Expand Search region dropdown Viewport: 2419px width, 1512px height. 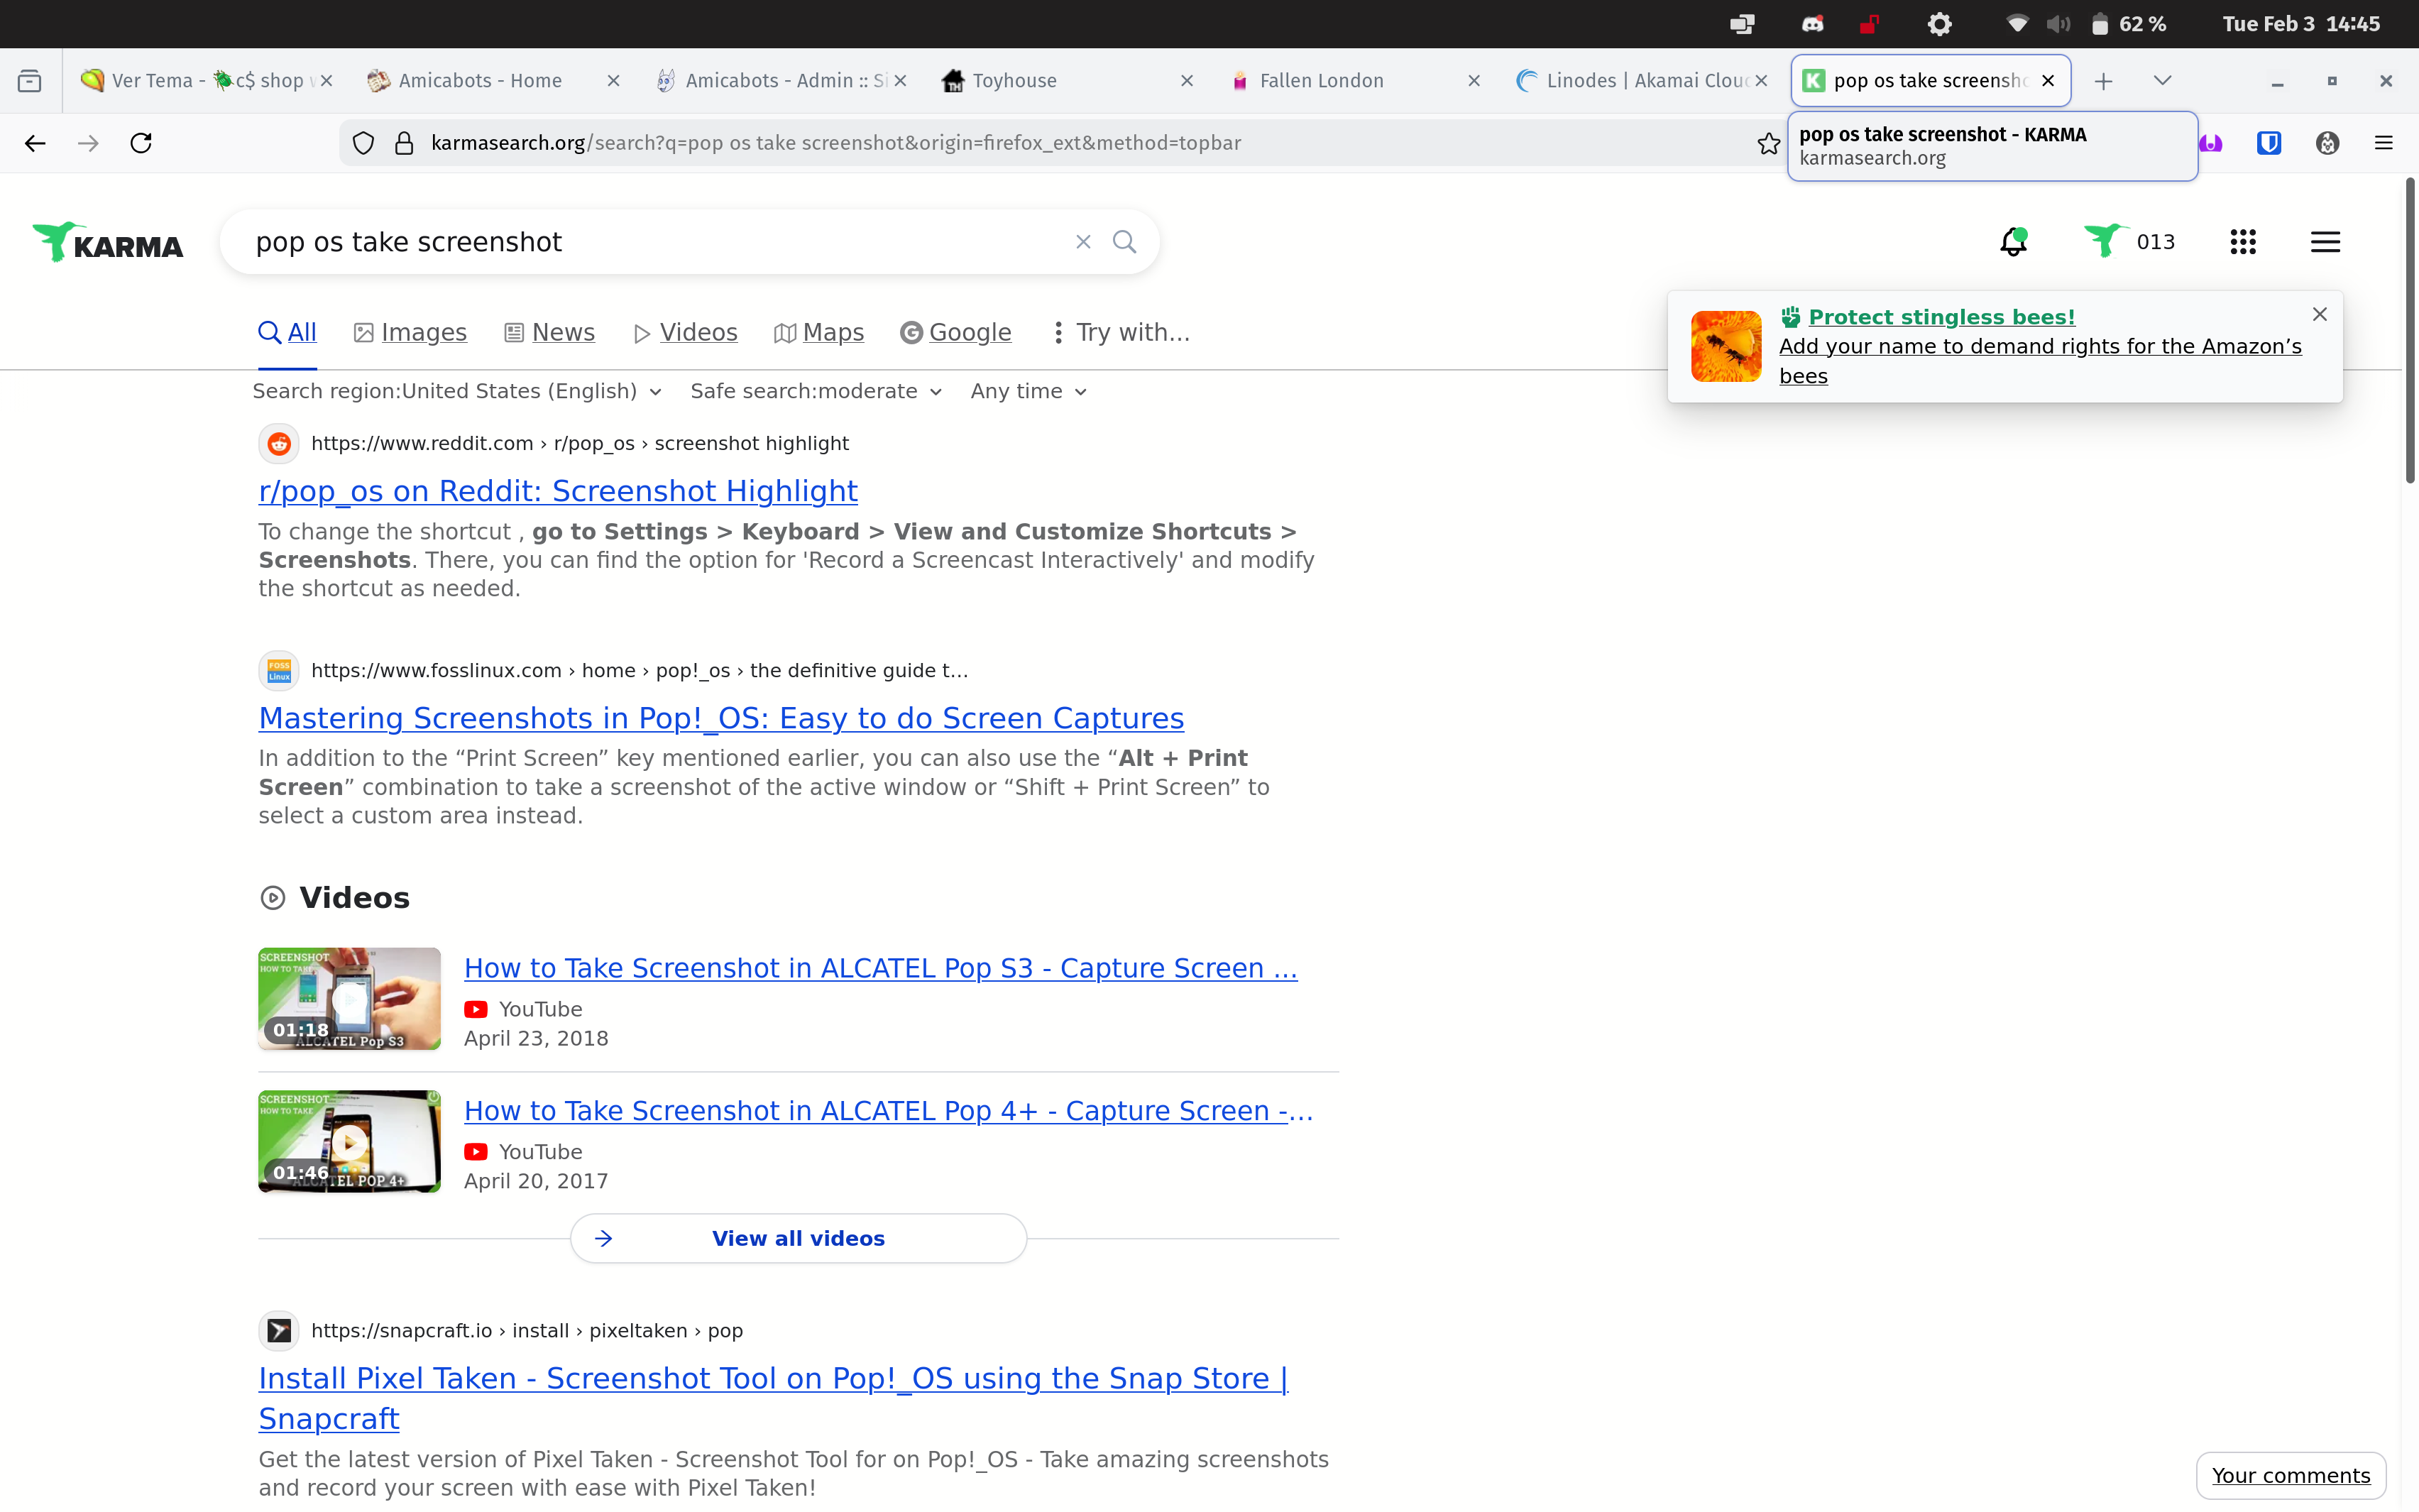click(x=457, y=391)
